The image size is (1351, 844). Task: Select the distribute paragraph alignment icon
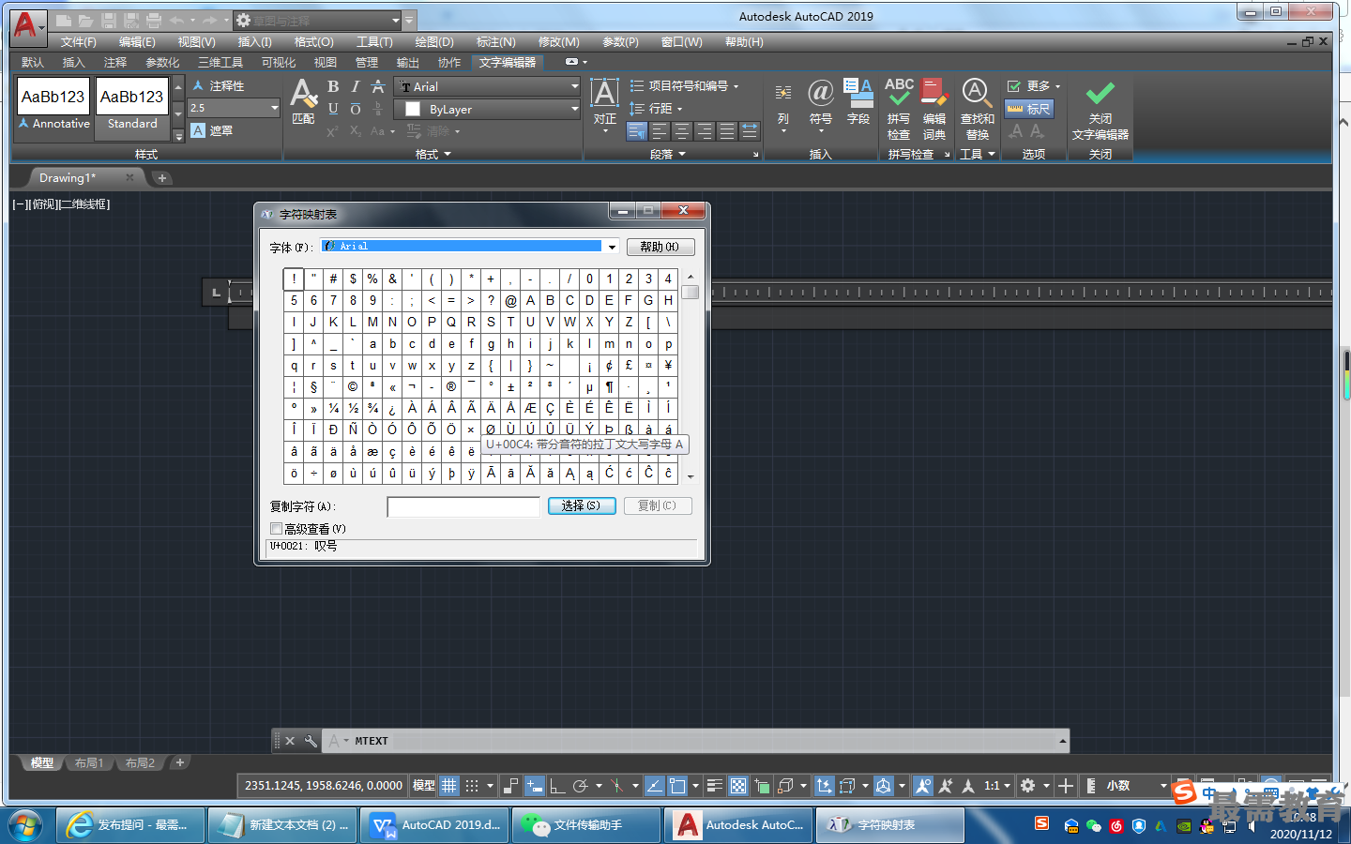(x=750, y=131)
